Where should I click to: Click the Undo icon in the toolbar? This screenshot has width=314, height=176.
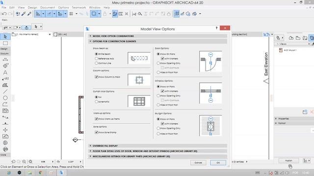4,14
